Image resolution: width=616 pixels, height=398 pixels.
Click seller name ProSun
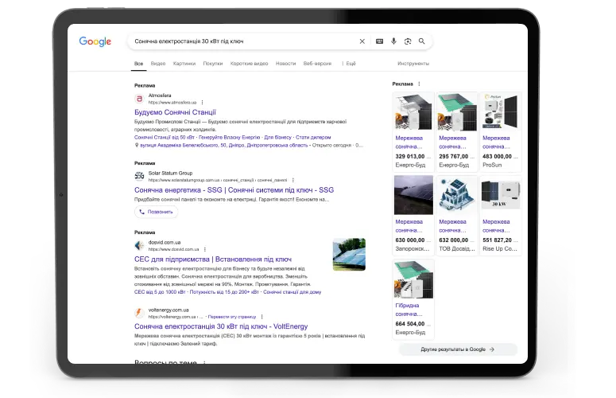[x=492, y=165]
